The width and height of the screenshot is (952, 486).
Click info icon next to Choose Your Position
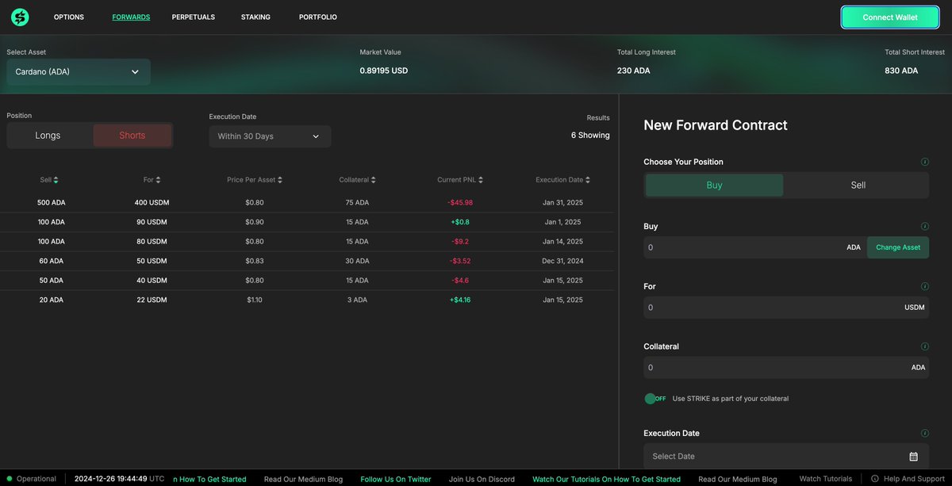coord(925,162)
